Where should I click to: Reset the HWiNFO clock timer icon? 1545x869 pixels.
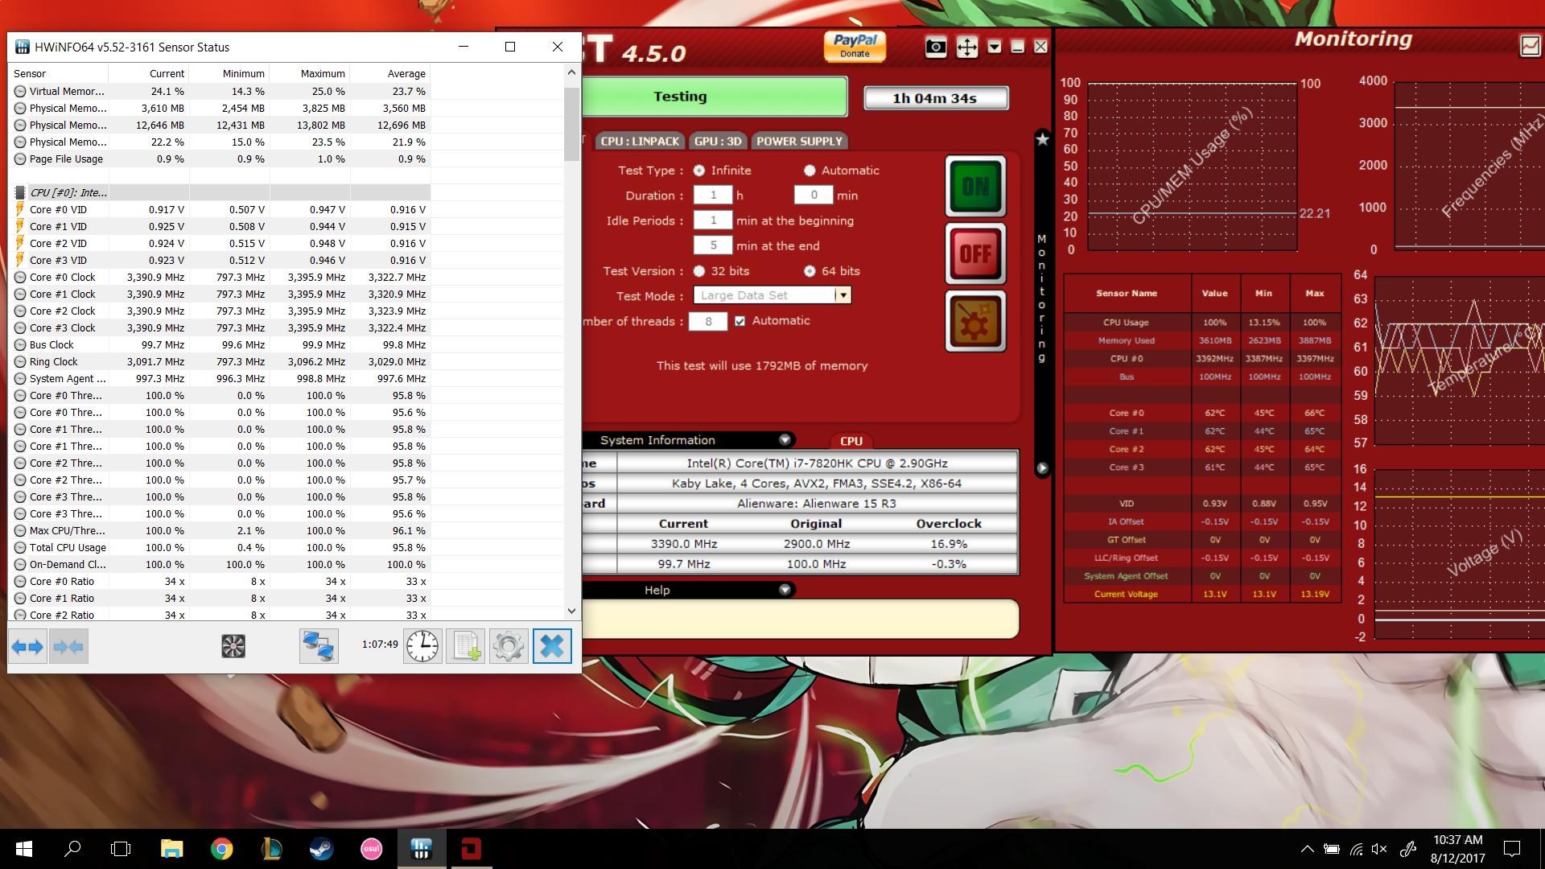[x=422, y=646]
